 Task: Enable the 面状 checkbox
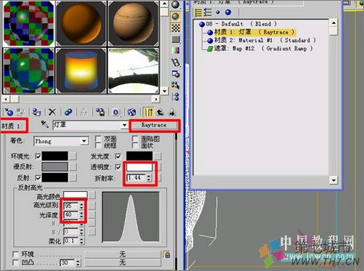tap(136, 145)
